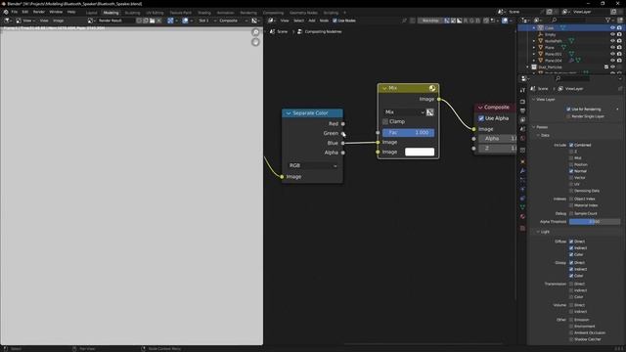Open the Render properties tab icon
Screen dimensions: 626x352
coord(522,102)
